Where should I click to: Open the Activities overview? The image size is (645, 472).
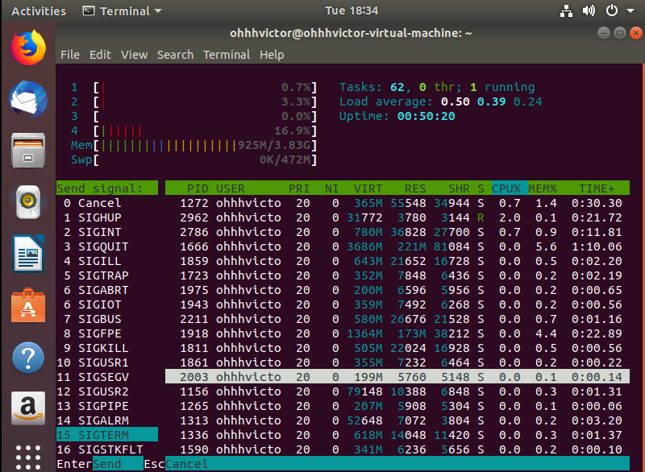[x=39, y=11]
